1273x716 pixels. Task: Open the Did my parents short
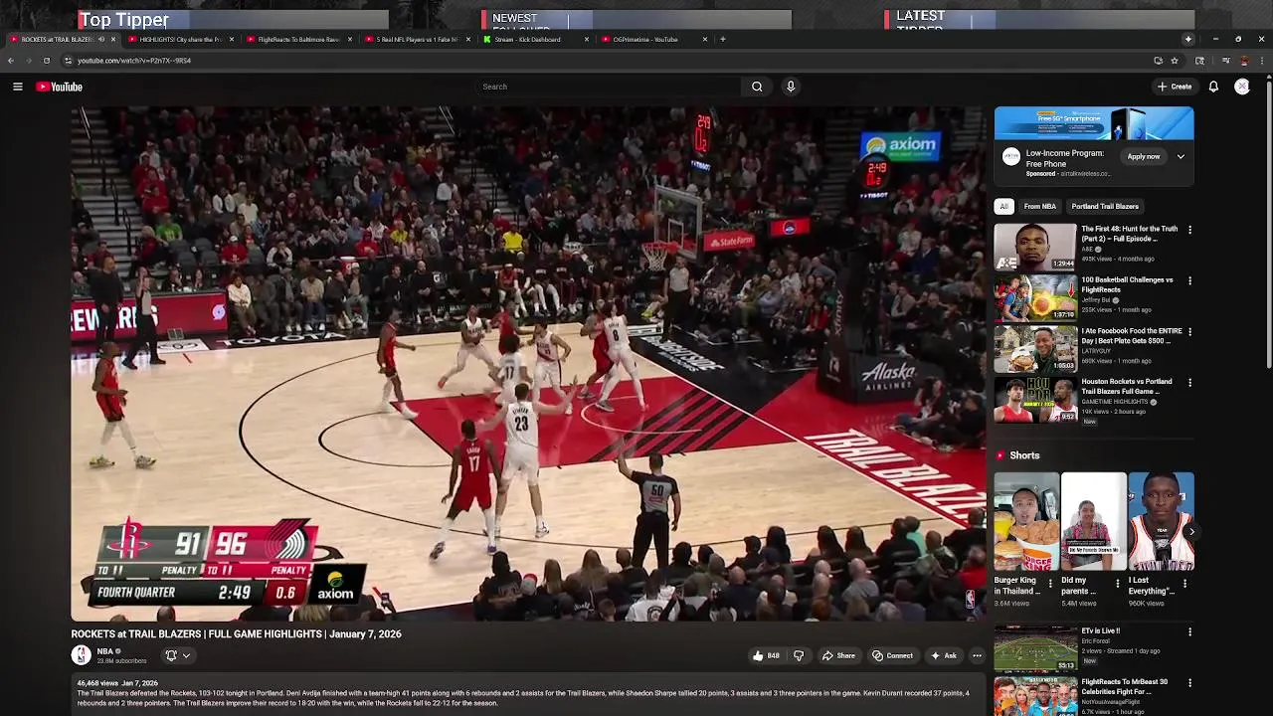[x=1093, y=521]
